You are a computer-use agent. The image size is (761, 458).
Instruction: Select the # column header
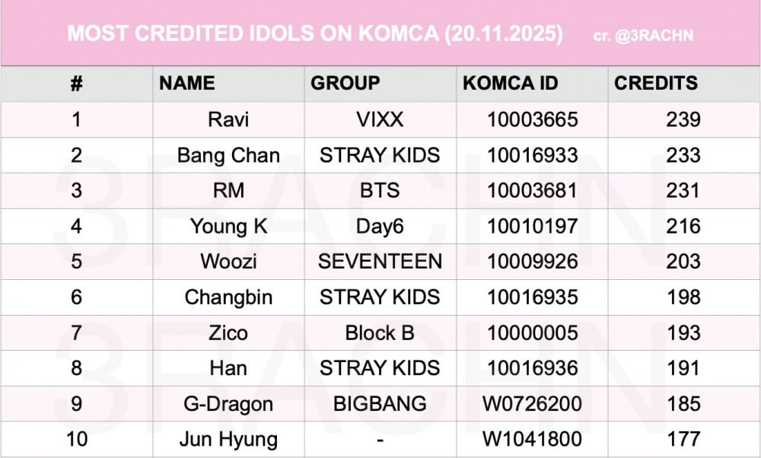(x=76, y=83)
